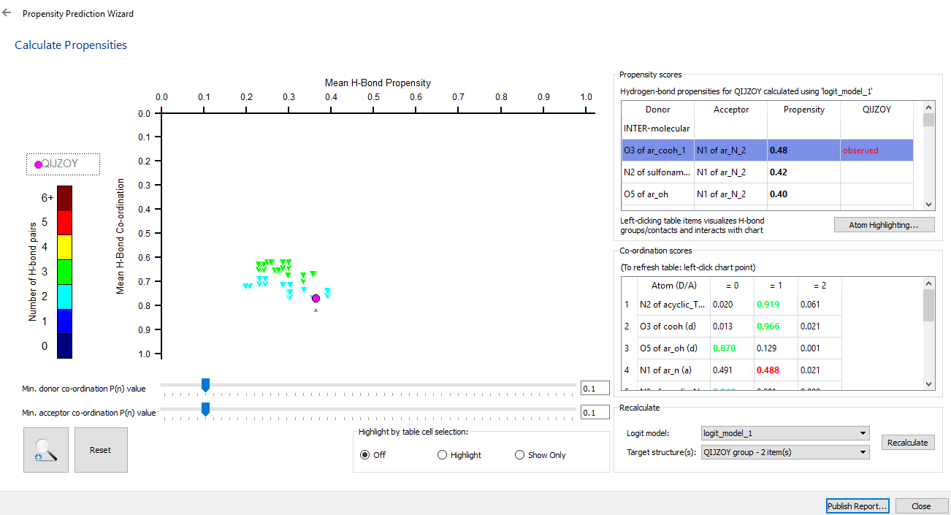Click the magenta QIJZOY point on chart
951x515 pixels.
316,298
